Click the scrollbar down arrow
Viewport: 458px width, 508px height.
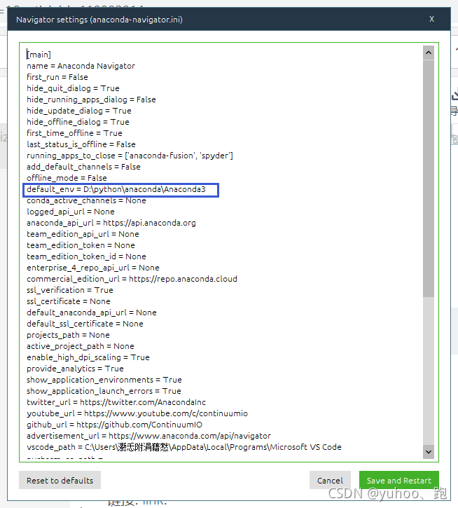pyautogui.click(x=429, y=452)
